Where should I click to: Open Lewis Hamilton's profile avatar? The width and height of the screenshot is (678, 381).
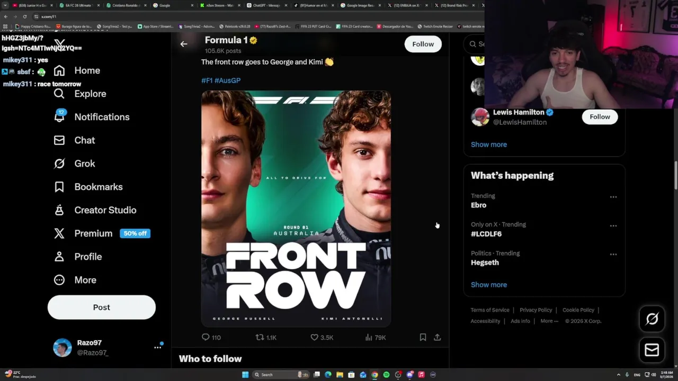point(480,117)
